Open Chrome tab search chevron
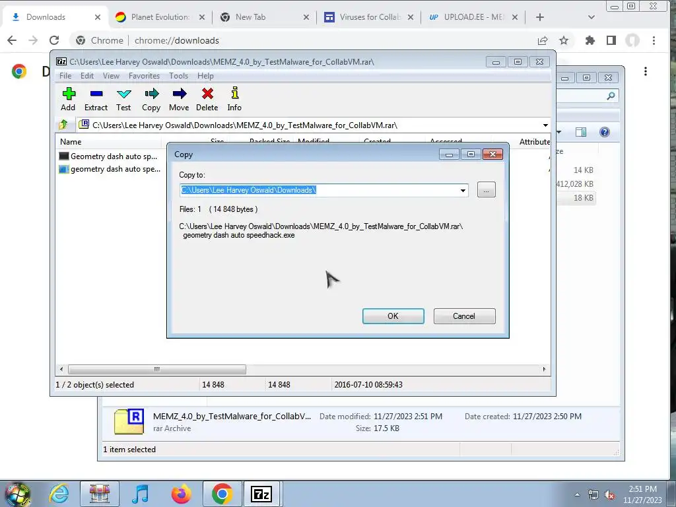 click(x=591, y=17)
